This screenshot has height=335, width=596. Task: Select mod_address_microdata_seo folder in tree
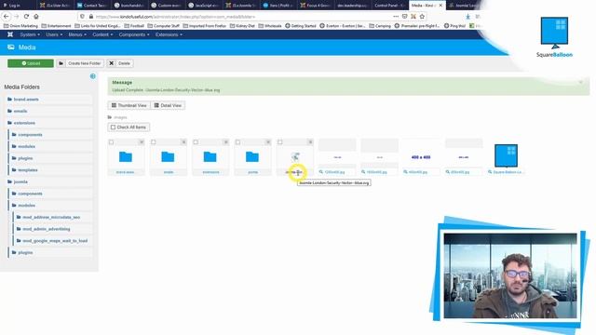(x=51, y=217)
